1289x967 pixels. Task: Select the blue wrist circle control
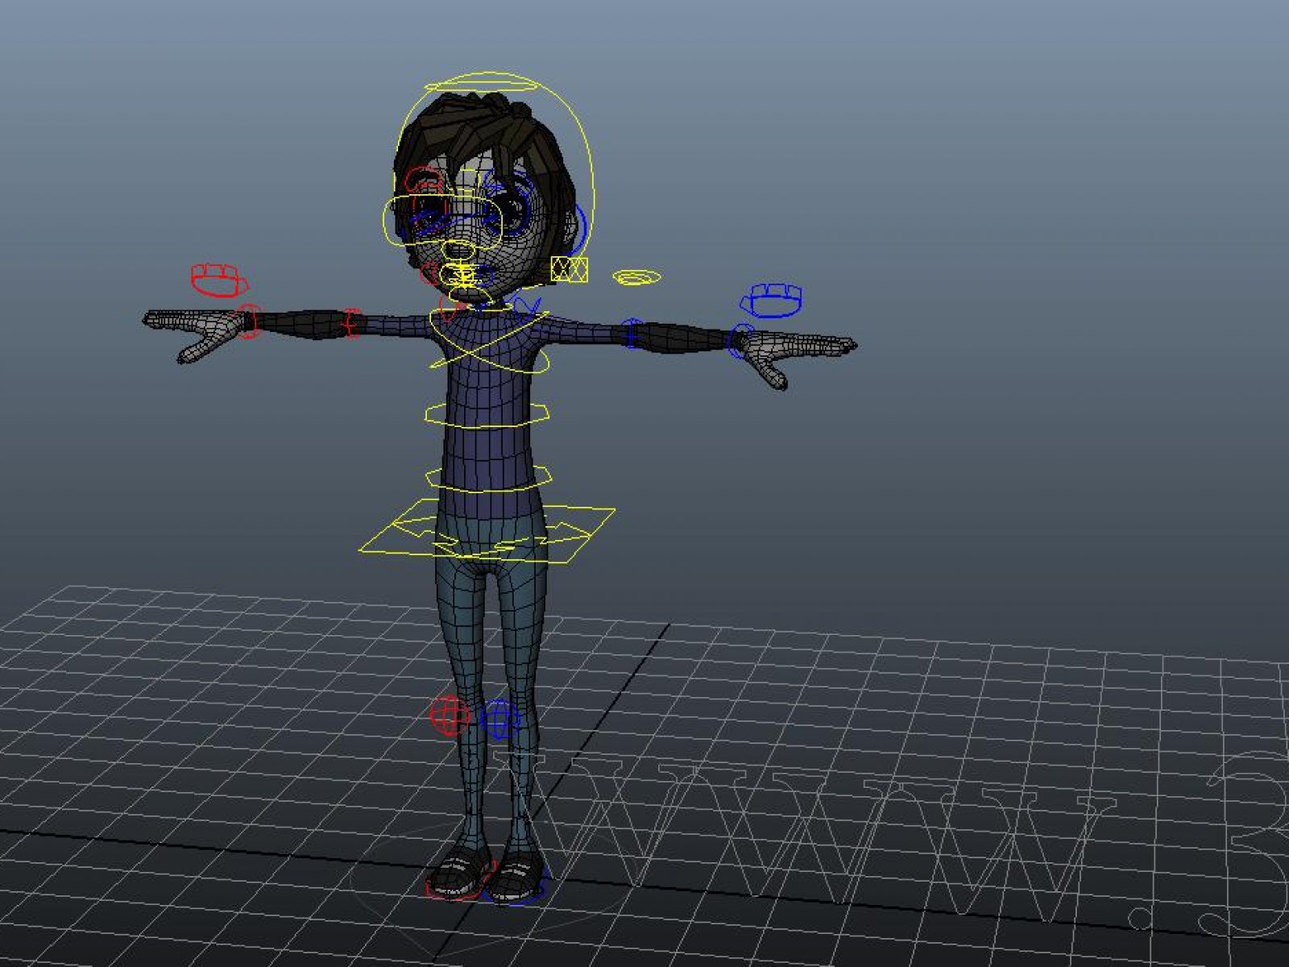740,340
